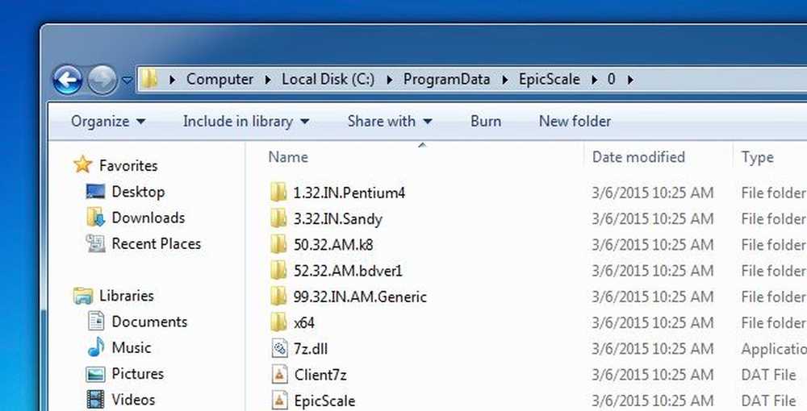
Task: Navigate to Local Disk (C:) breadcrumb
Action: 328,79
